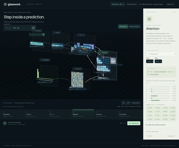Click the token embeddings matrix tile
This screenshot has height=148, width=179.
[37, 43]
